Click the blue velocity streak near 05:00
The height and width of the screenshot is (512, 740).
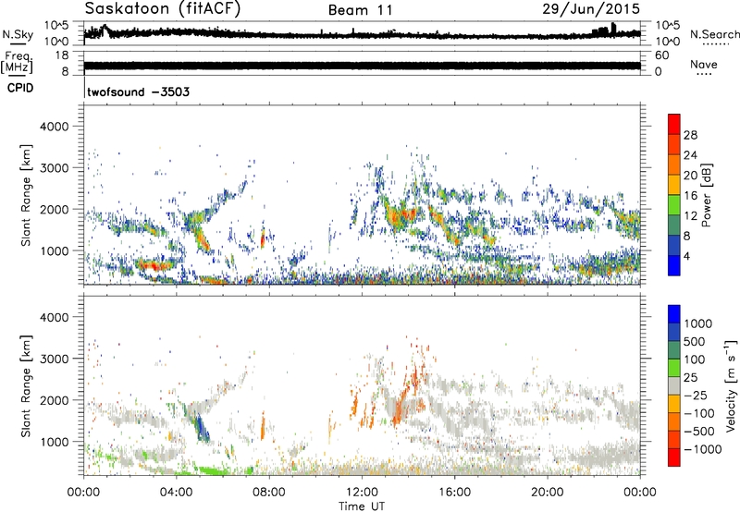(x=202, y=427)
